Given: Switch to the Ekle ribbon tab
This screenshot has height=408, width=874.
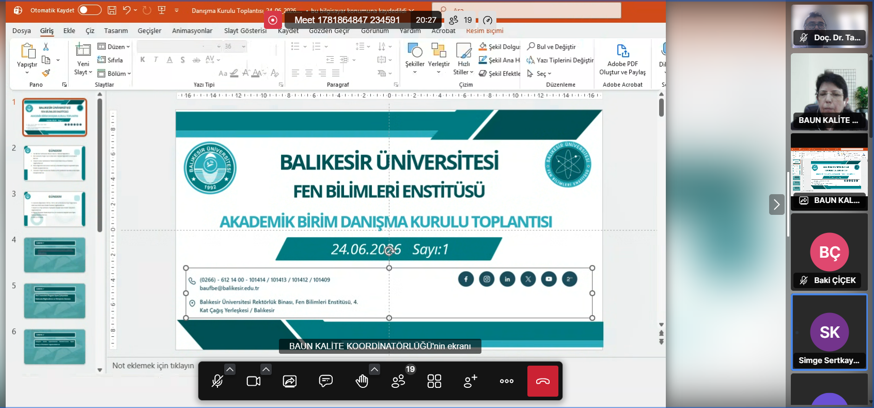Looking at the screenshot, I should 69,30.
